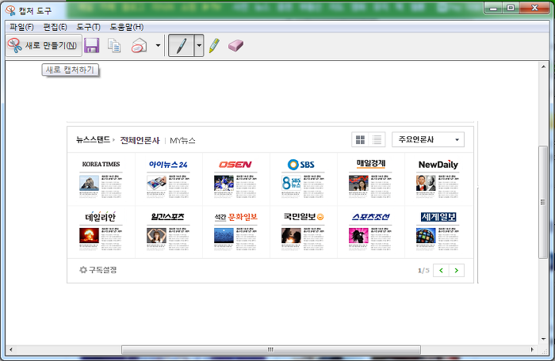
Task: Click the OSEN logo
Action: tap(235, 165)
